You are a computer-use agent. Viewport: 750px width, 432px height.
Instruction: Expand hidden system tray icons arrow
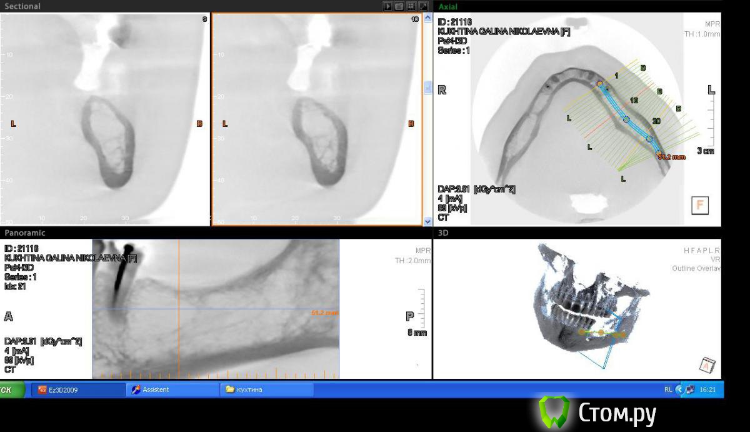click(x=679, y=389)
